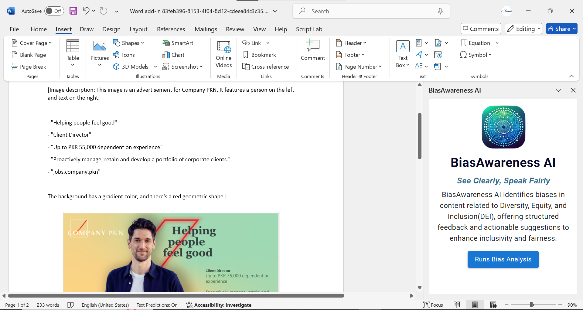Open the Share button
Image resolution: width=583 pixels, height=310 pixels.
point(561,29)
